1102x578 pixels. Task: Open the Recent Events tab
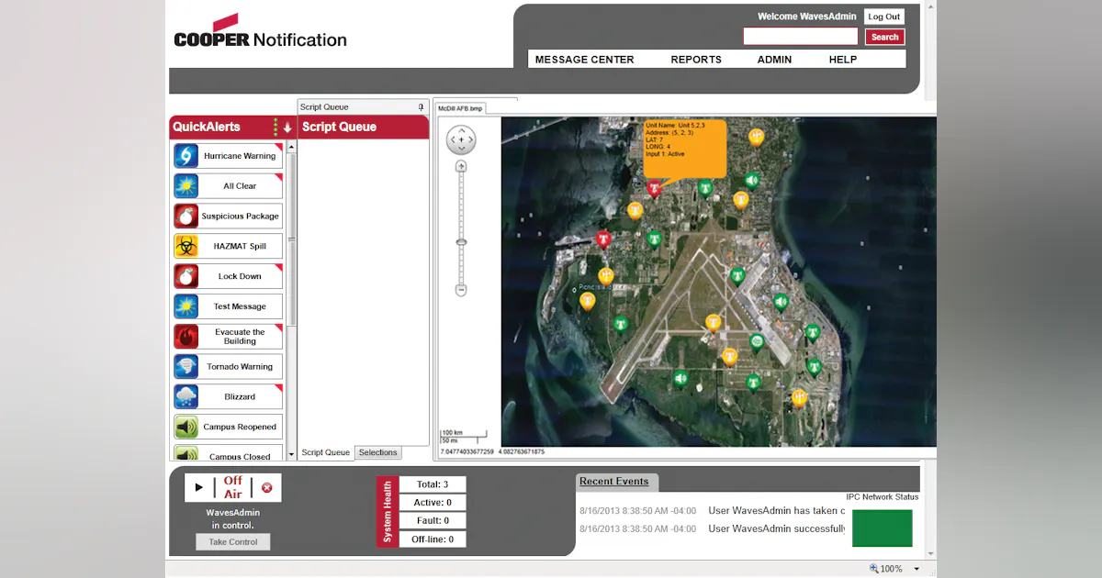614,482
